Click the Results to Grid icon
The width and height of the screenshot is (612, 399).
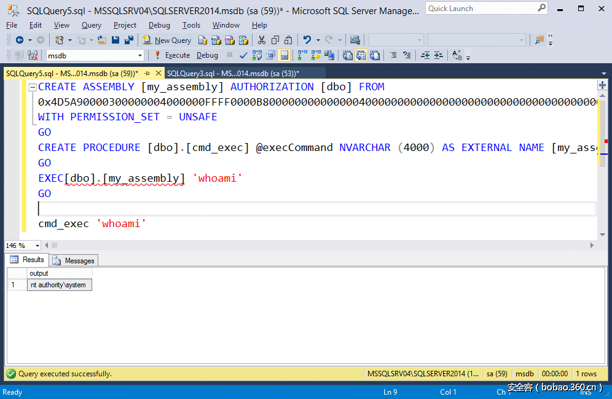pyautogui.click(x=360, y=55)
